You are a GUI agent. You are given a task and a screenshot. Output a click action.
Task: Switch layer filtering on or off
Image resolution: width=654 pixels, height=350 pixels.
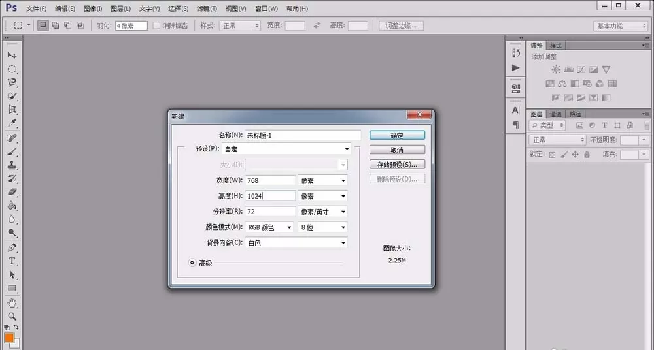pos(647,125)
